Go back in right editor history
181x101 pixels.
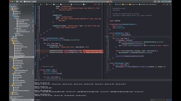112,4
